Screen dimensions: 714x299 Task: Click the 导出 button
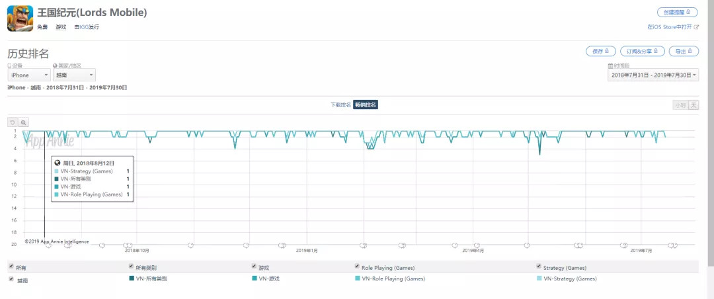(x=684, y=51)
